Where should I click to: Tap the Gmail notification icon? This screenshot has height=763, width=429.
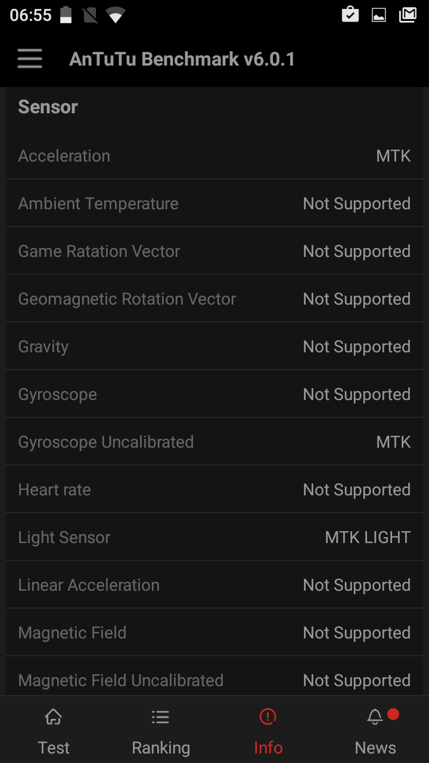click(408, 15)
